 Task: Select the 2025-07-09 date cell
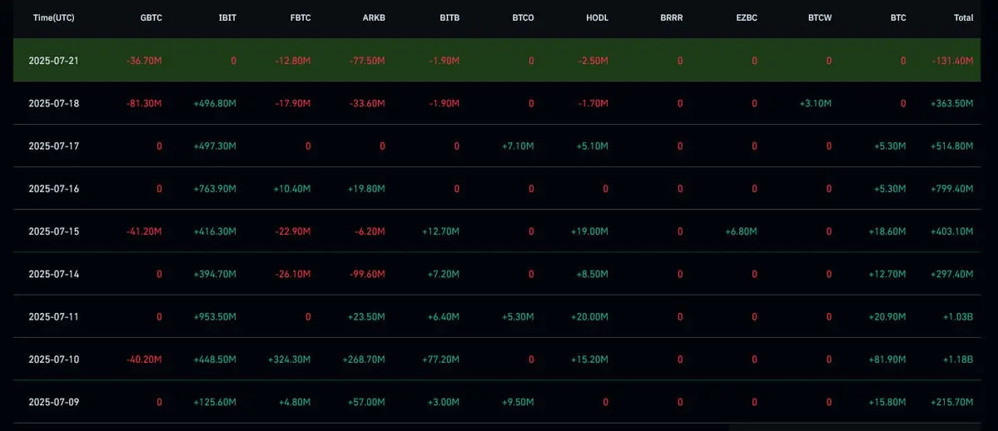54,402
